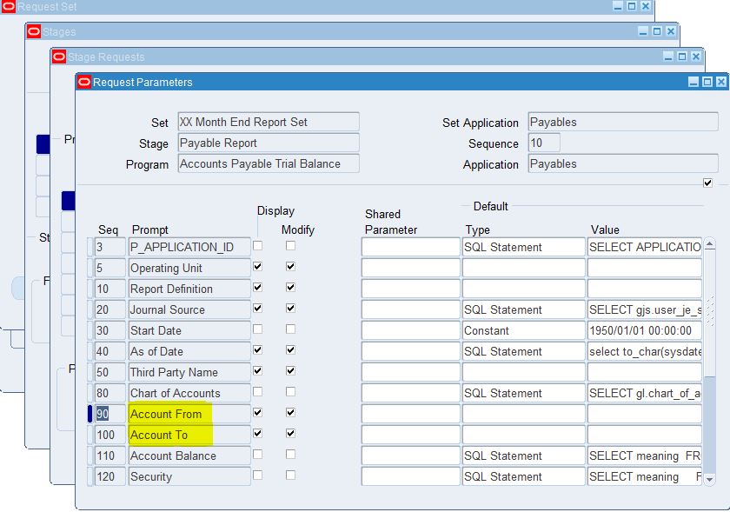This screenshot has width=730, height=512.
Task: Click Oracle logo on Request Parameters title bar
Action: pyautogui.click(x=85, y=80)
